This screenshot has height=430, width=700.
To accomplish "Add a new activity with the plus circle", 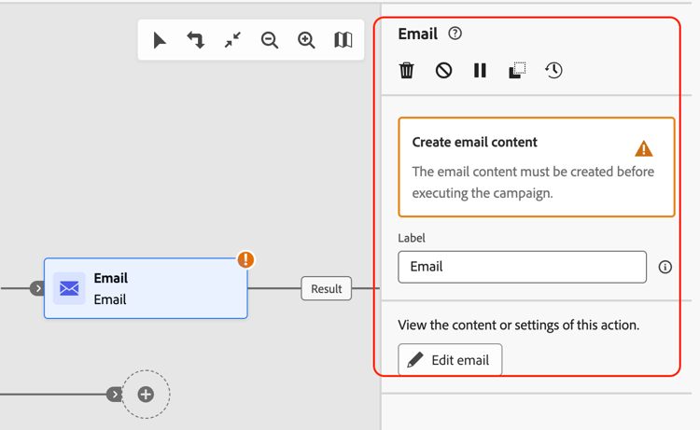I will 146,395.
